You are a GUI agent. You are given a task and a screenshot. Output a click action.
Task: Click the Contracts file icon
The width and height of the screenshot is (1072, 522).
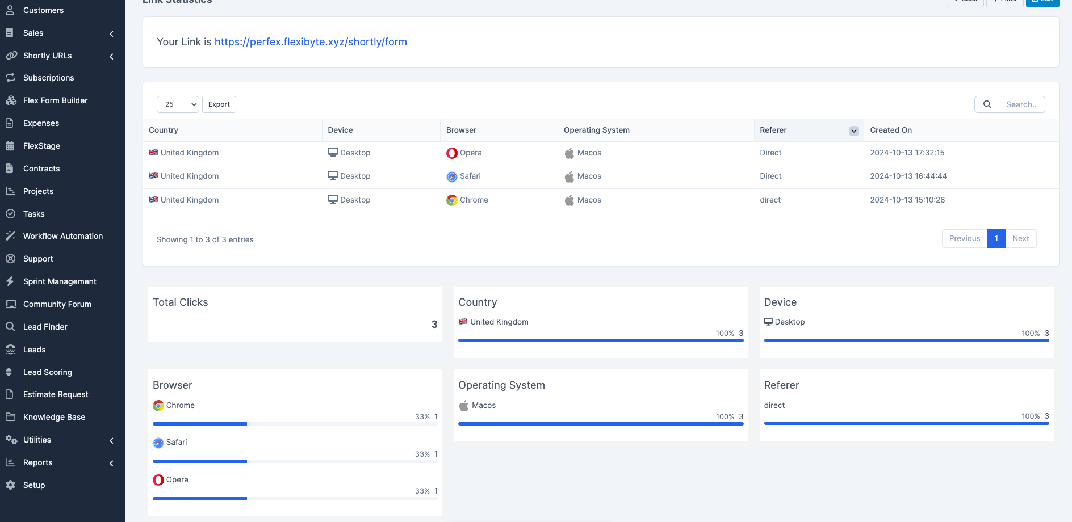click(10, 169)
